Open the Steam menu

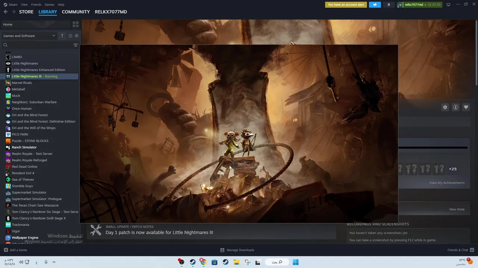10,4
